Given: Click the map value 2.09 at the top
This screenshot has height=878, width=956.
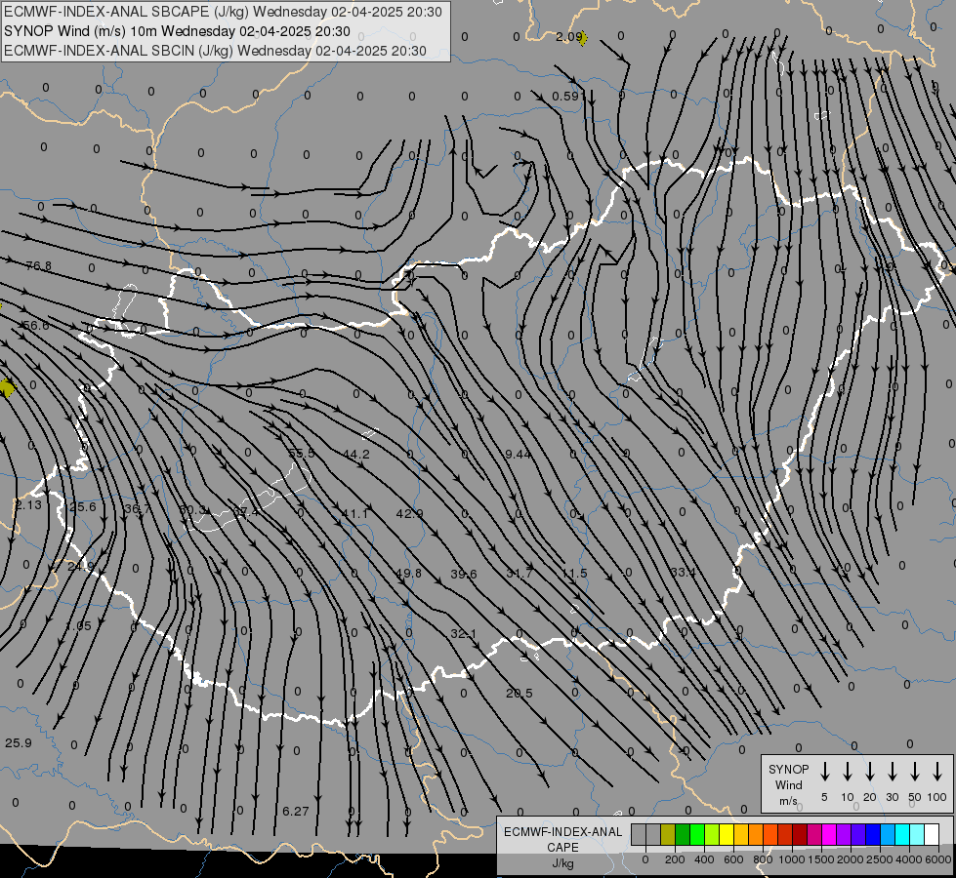Looking at the screenshot, I should (x=567, y=36).
